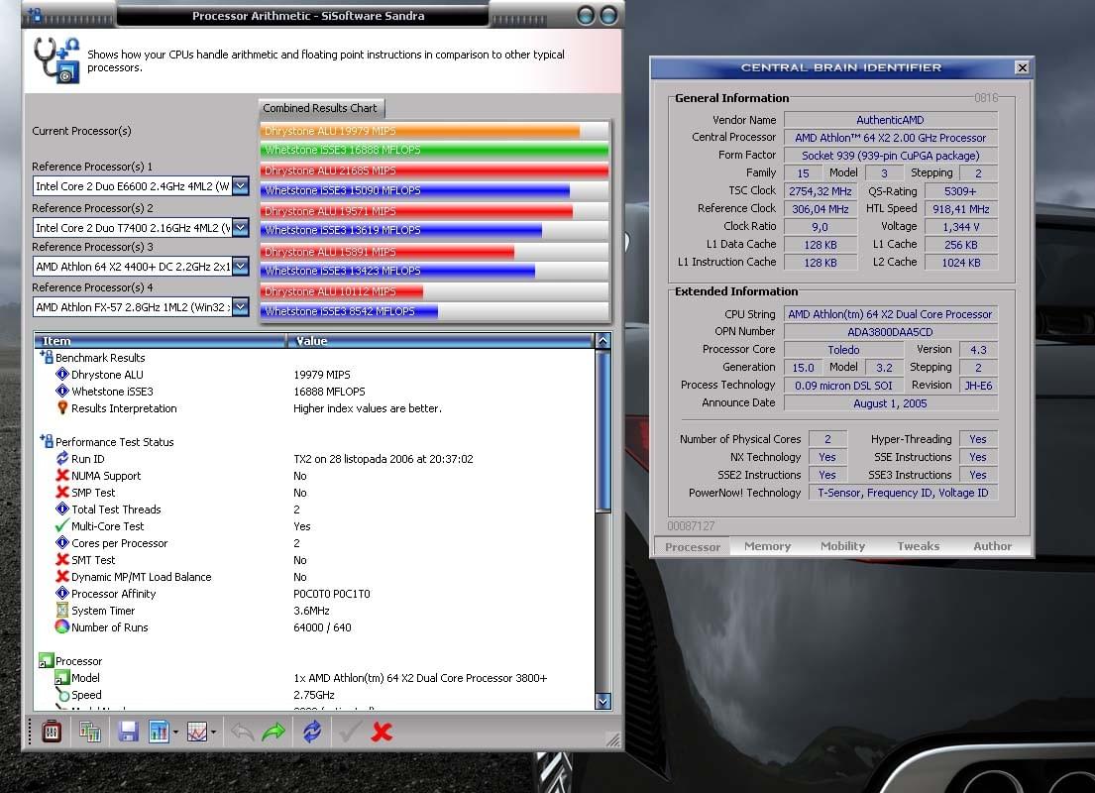Click the grey checkmark OK icon
Image resolution: width=1095 pixels, height=793 pixels.
349,732
